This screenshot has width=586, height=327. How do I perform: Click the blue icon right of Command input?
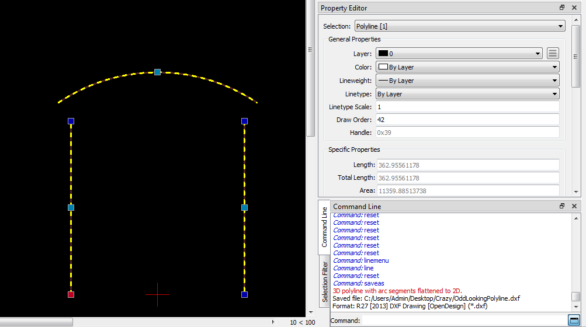574,320
